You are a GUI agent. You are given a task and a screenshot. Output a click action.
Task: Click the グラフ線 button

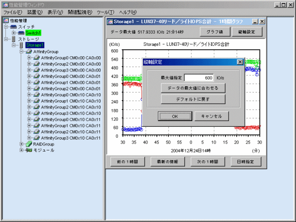coord(215,32)
